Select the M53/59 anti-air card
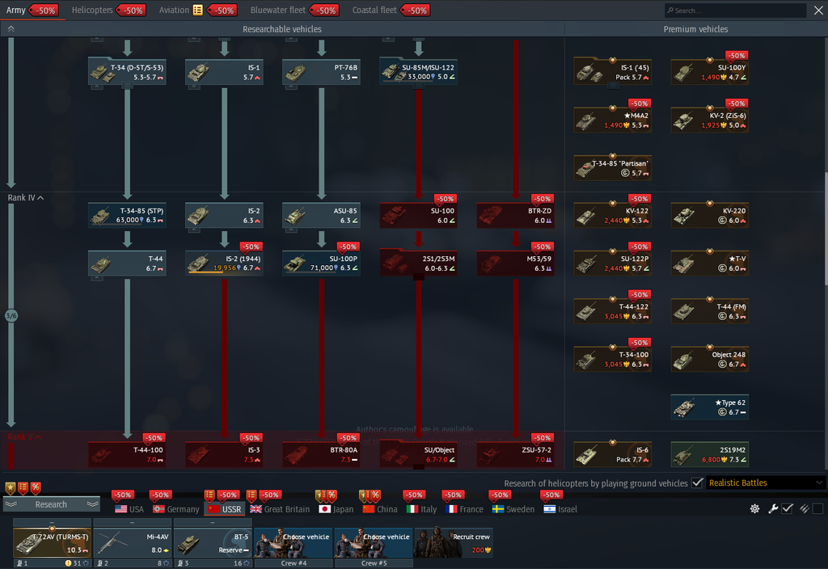Screen dimensions: 828x569 click(516, 263)
